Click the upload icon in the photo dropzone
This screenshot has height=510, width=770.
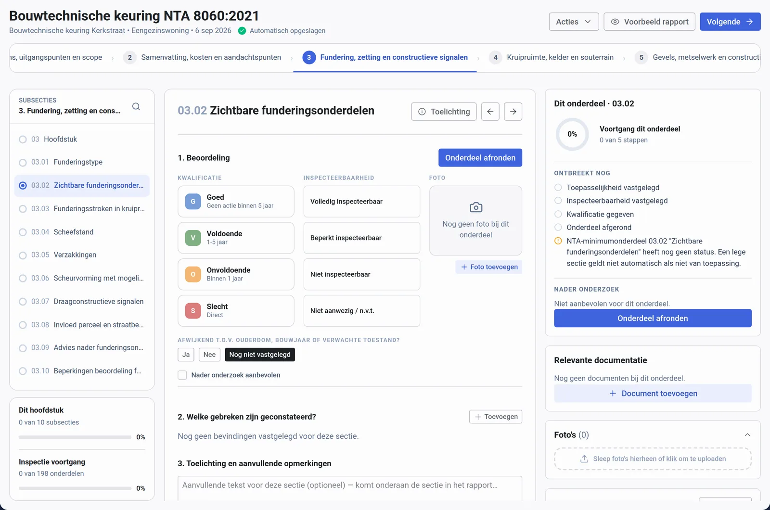[584, 459]
